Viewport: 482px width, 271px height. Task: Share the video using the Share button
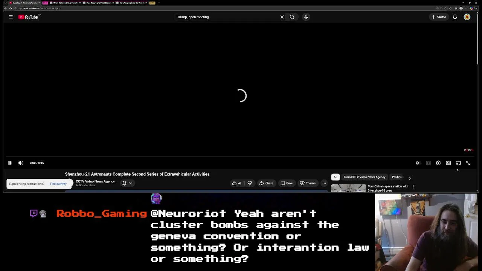pos(266,183)
